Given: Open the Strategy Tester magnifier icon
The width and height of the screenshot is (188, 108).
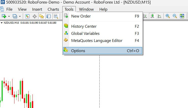Looking at the screenshot, I should click(x=55, y=16).
